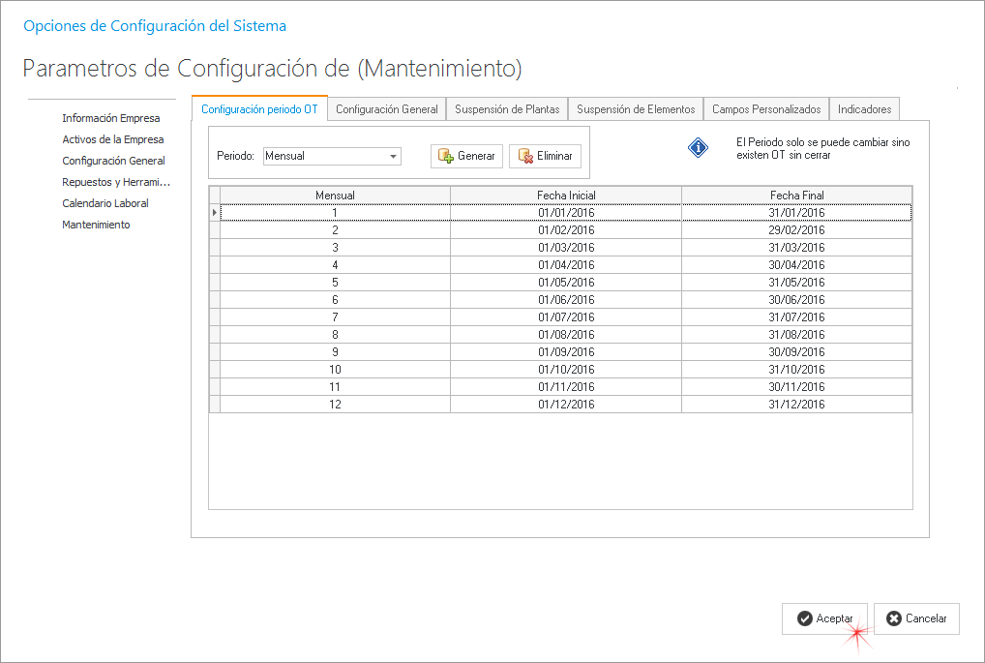
Task: Go to Campos Personalizados tab
Action: 766,109
